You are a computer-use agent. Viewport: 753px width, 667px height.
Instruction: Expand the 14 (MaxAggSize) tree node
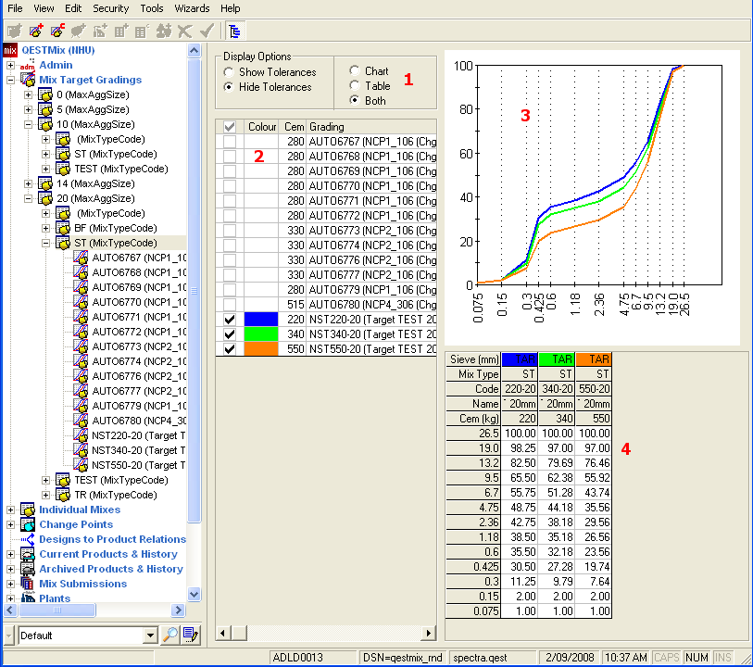pyautogui.click(x=29, y=183)
